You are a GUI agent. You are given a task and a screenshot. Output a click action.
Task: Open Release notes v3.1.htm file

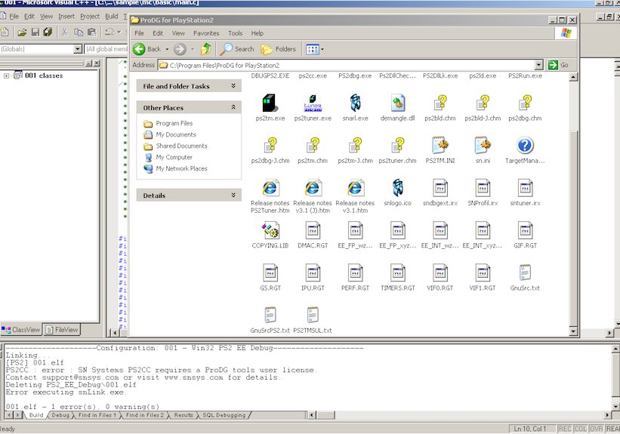(x=355, y=188)
